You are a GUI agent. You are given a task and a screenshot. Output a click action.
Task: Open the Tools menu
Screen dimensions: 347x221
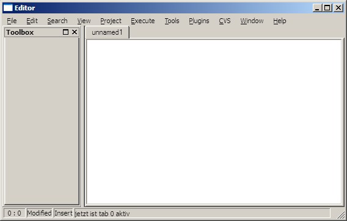tap(172, 21)
